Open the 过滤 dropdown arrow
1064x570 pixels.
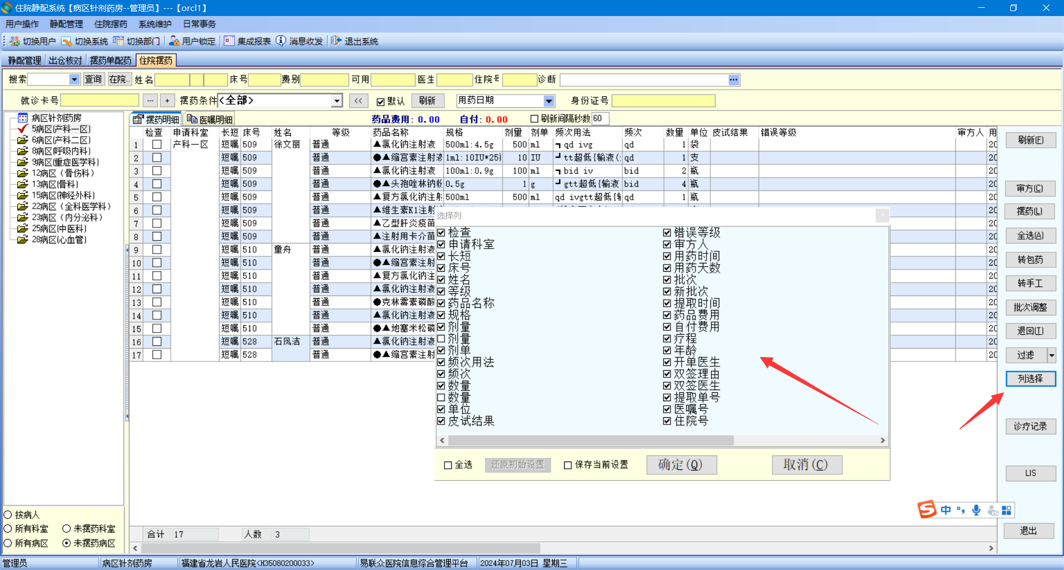(x=1051, y=355)
